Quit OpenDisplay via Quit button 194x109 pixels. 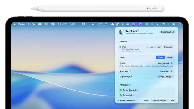[172, 101]
